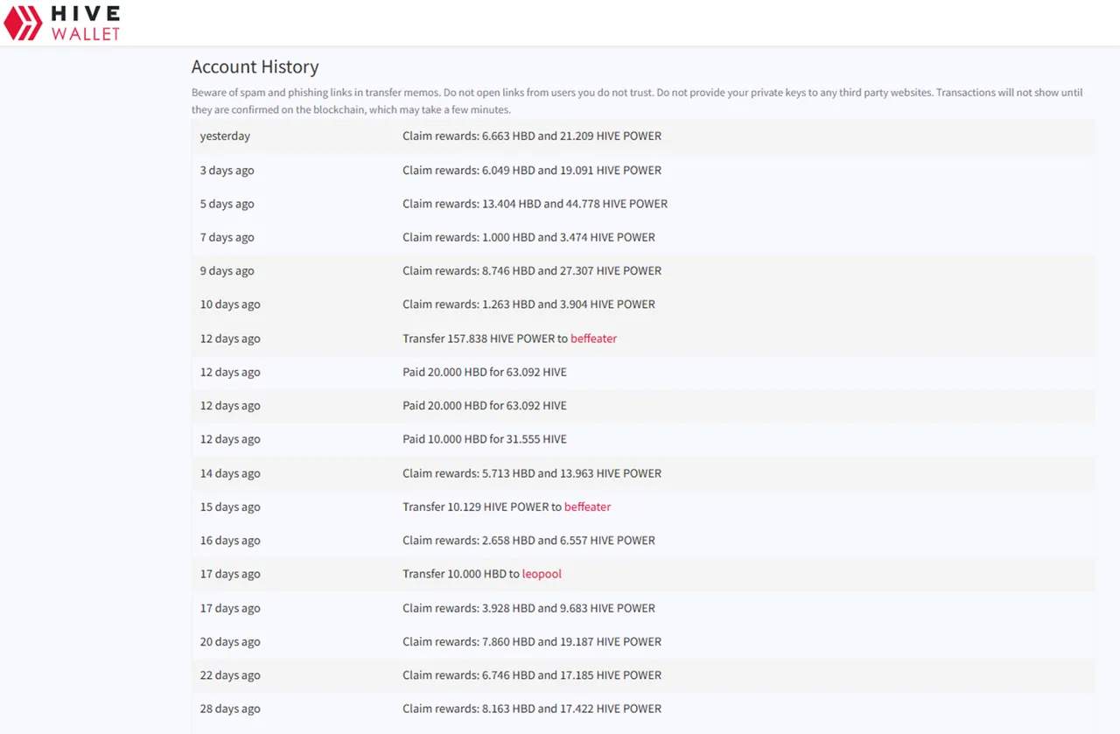Select 'Claim rewards: 1.263 HBD and 3.904 HIVE POWER'
The height and width of the screenshot is (734, 1120).
pyautogui.click(x=528, y=304)
